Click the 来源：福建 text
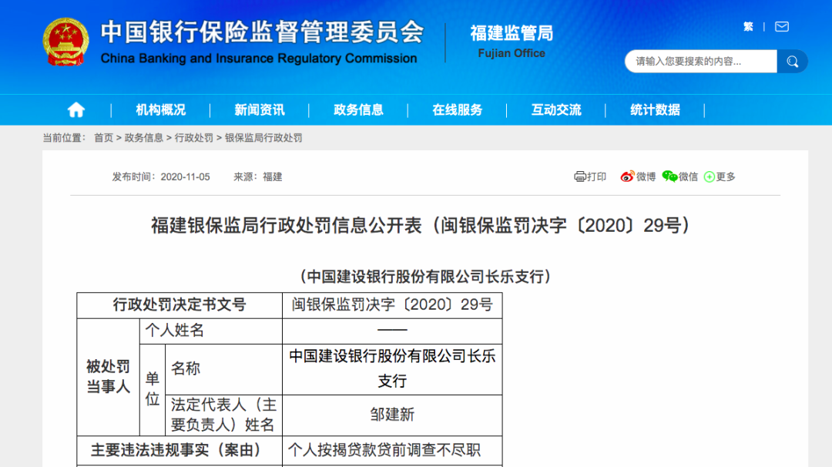 pyautogui.click(x=258, y=176)
